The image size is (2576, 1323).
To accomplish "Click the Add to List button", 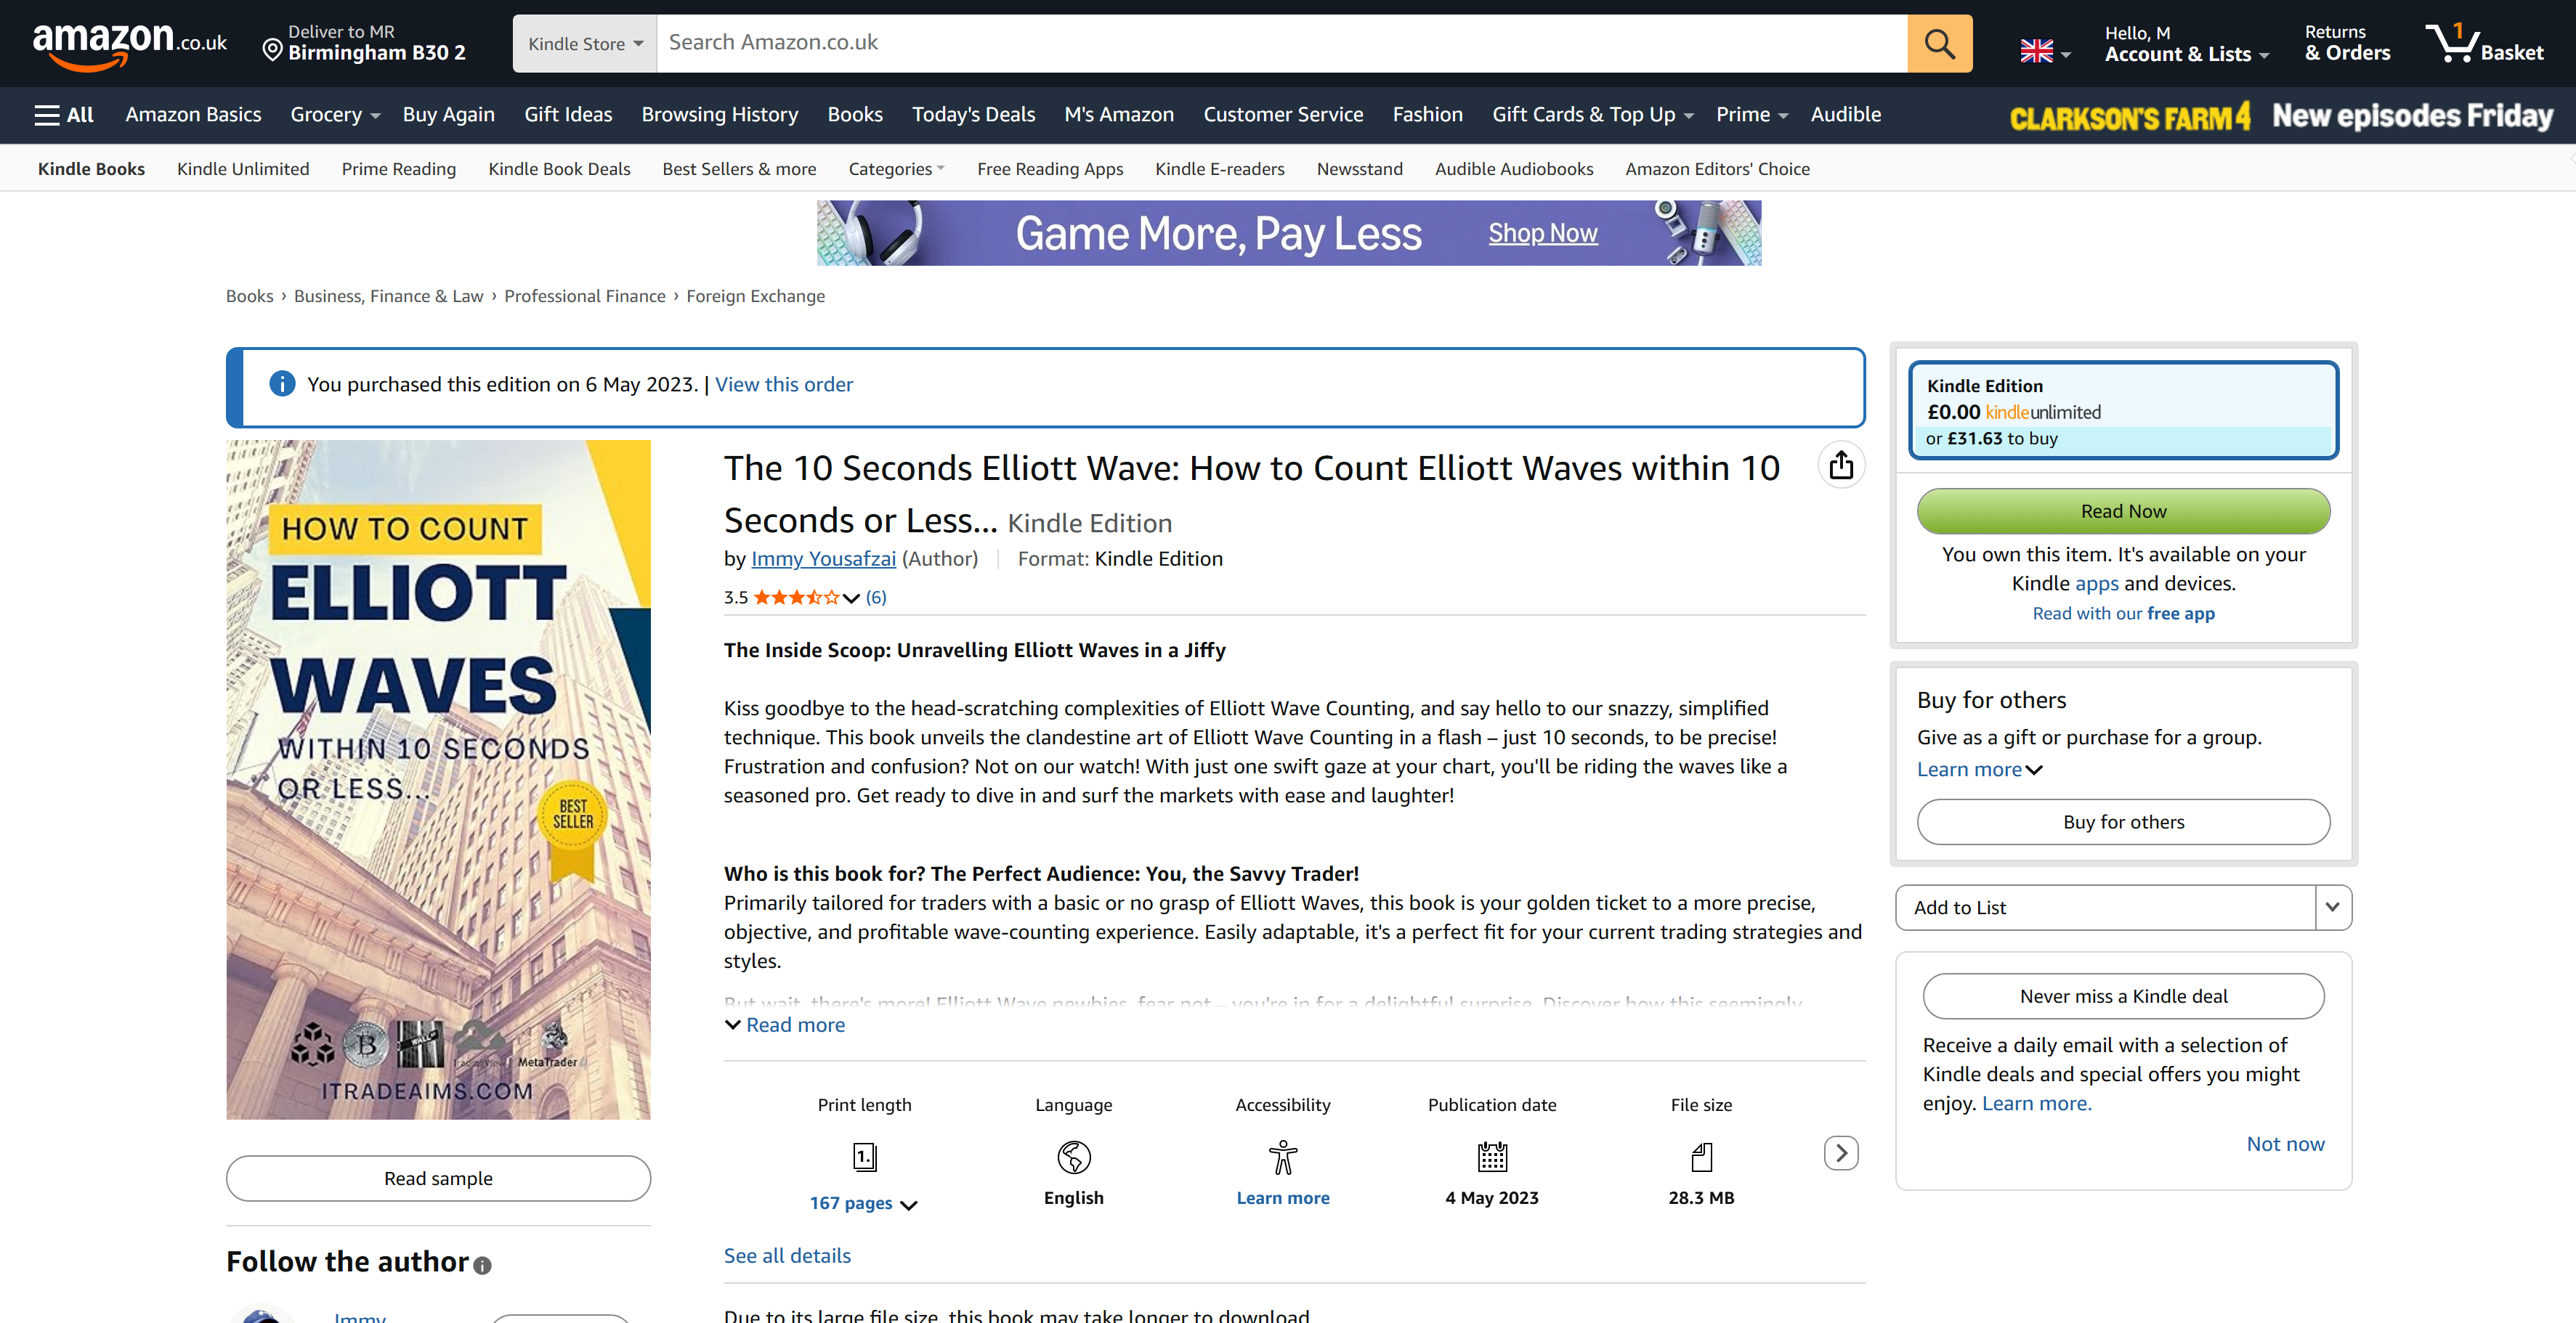I will tap(2105, 908).
